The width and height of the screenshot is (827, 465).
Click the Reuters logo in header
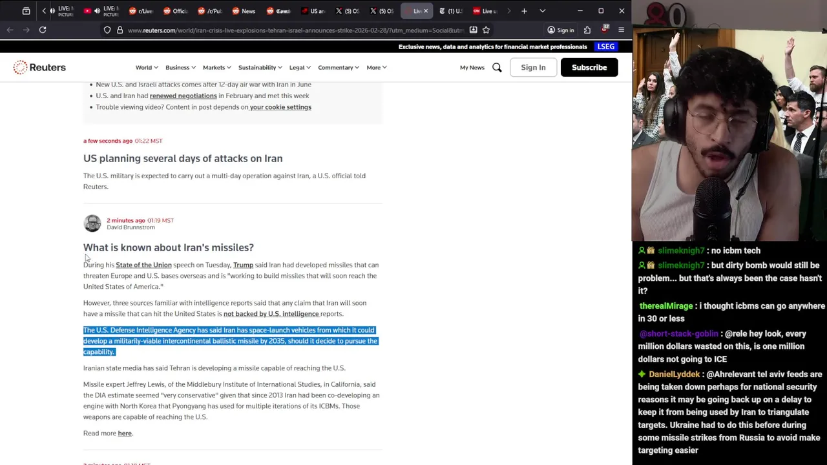[x=39, y=67]
